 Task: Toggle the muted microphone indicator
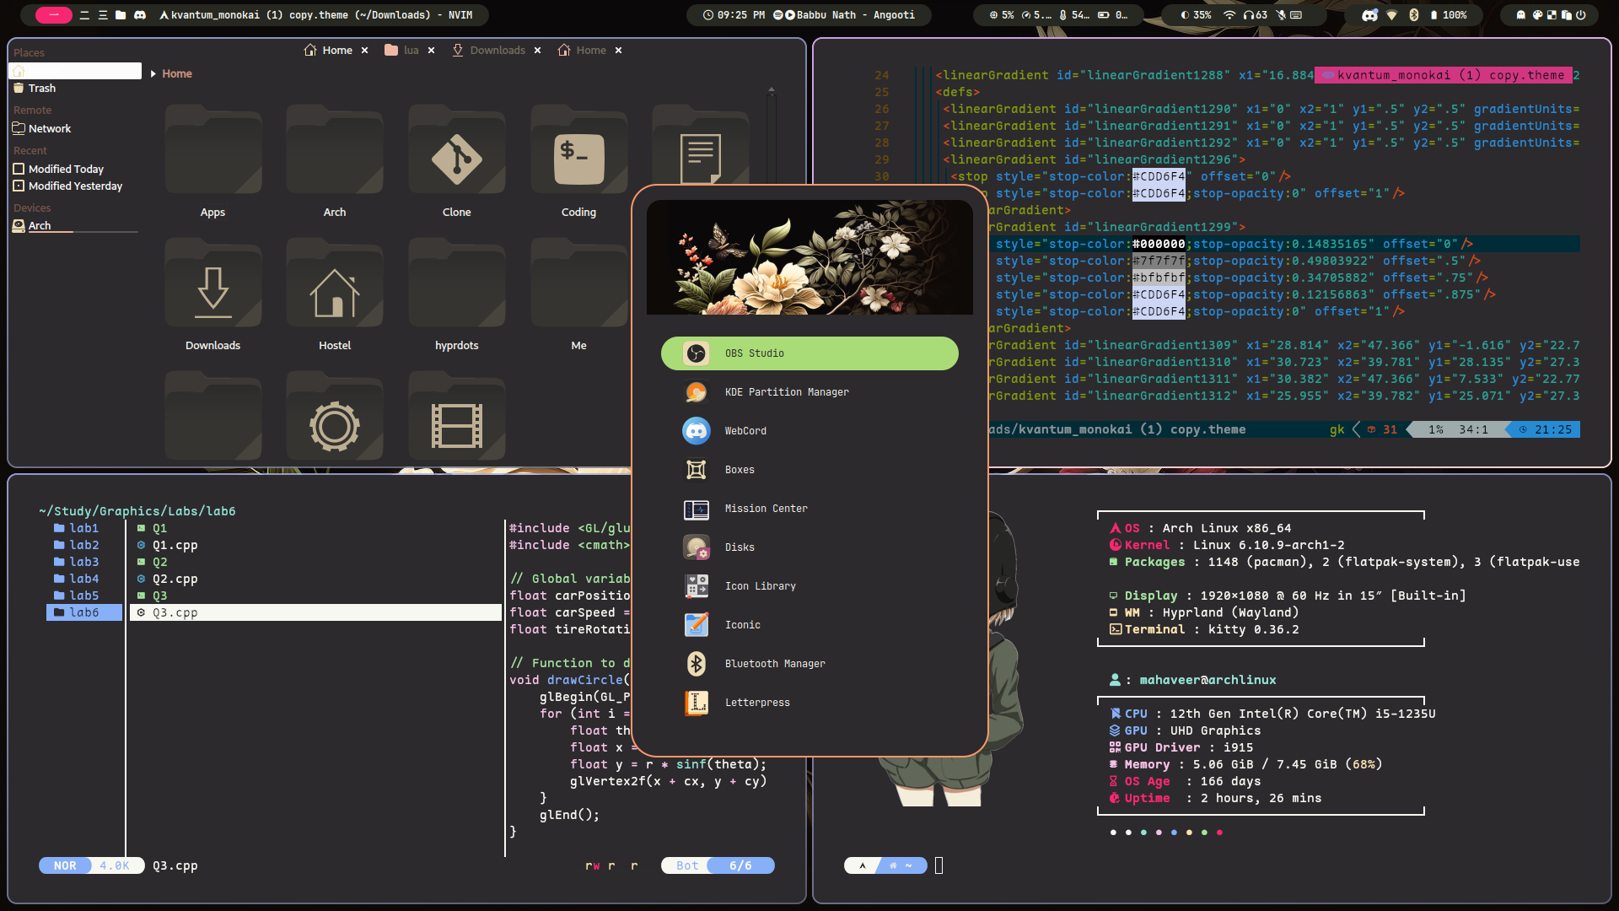1281,15
